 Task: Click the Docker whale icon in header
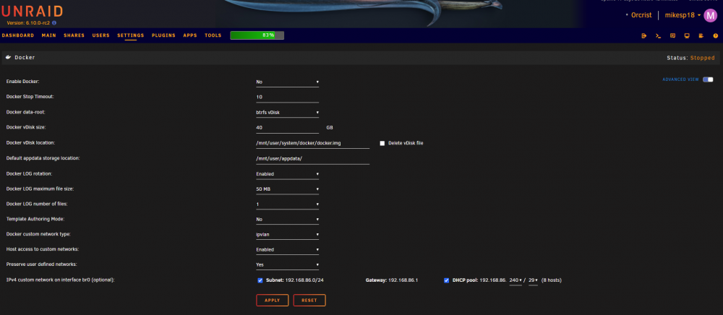point(8,58)
